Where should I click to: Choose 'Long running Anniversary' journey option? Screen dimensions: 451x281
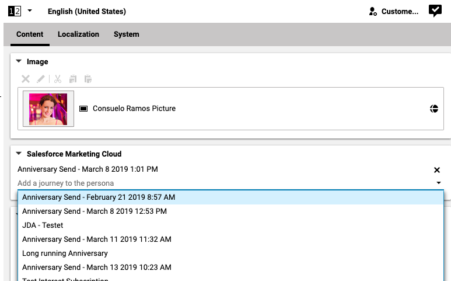pyautogui.click(x=65, y=253)
